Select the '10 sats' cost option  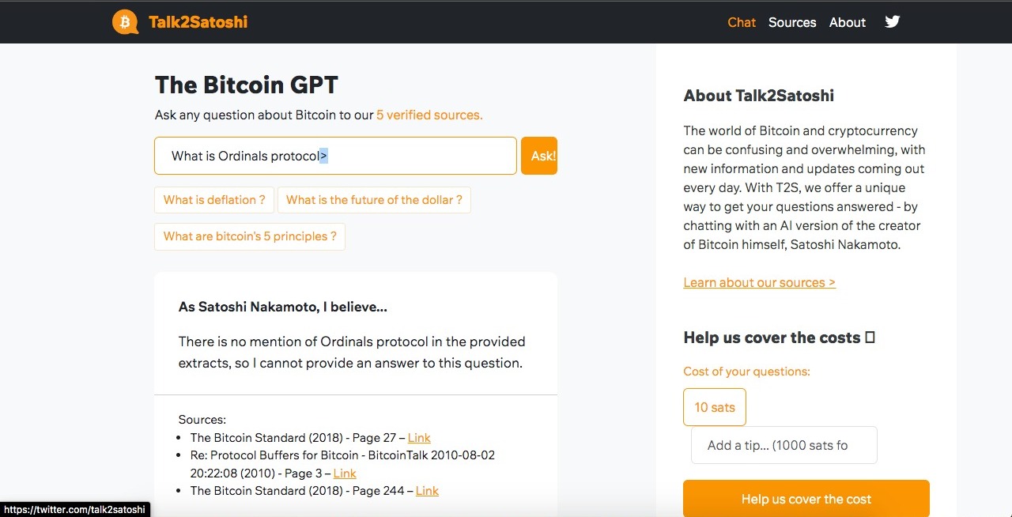click(715, 407)
